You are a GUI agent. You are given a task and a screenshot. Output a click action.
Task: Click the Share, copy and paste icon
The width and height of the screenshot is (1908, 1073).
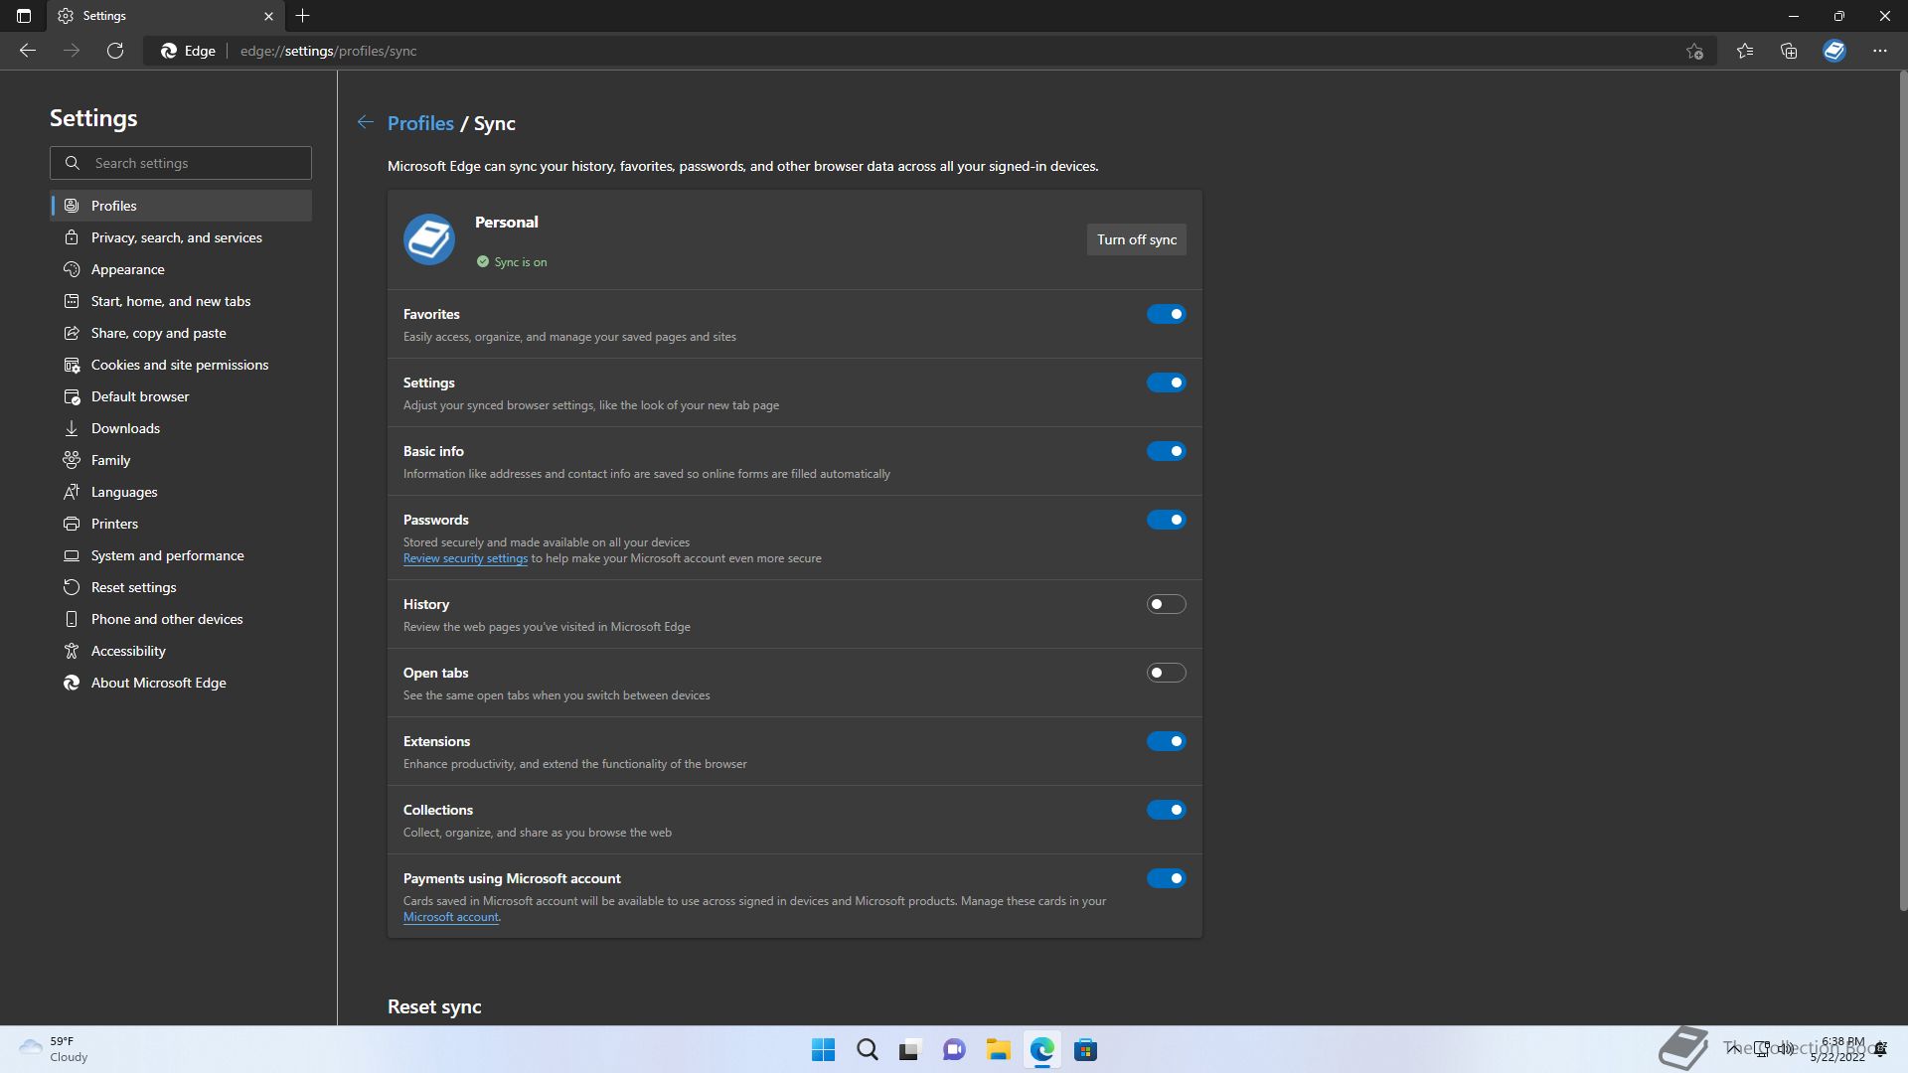point(72,333)
